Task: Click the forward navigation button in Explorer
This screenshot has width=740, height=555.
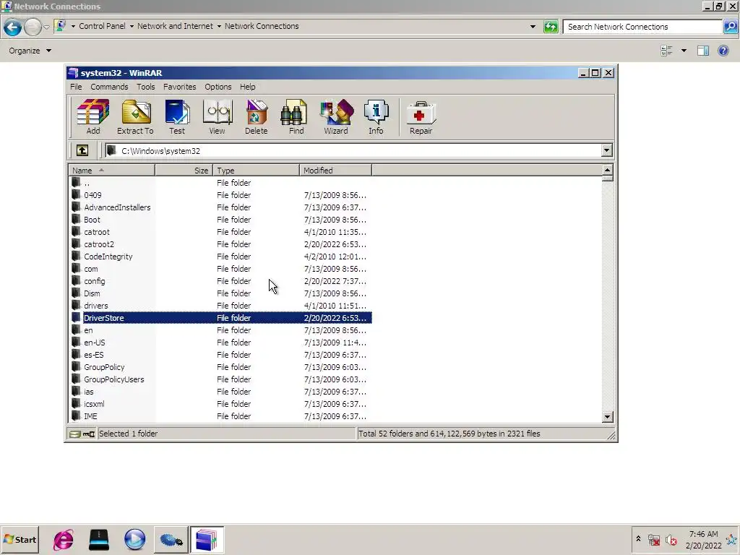Action: (x=33, y=27)
